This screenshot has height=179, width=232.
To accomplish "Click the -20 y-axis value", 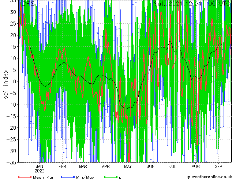I will [x=11, y=128].
